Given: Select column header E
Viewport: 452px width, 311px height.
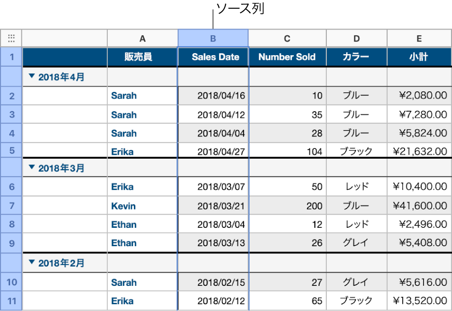Looking at the screenshot, I should pyautogui.click(x=419, y=38).
